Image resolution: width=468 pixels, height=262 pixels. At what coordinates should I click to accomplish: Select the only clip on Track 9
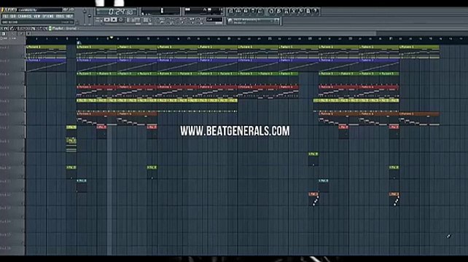click(x=313, y=159)
